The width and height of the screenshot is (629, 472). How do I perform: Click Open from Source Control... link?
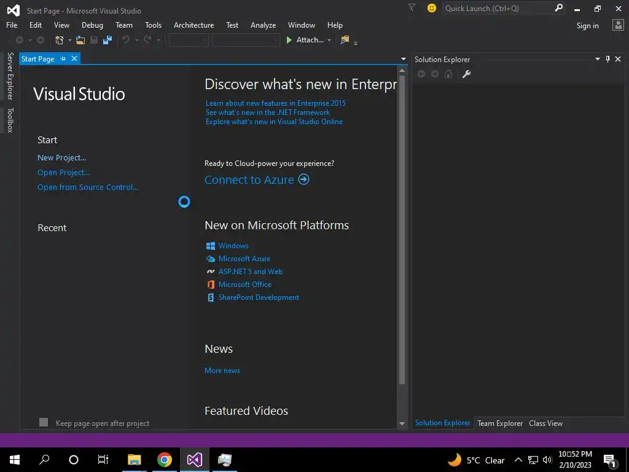(88, 187)
